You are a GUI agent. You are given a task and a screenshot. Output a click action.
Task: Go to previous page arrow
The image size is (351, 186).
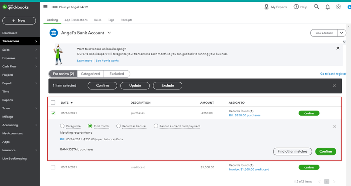coord(319,181)
